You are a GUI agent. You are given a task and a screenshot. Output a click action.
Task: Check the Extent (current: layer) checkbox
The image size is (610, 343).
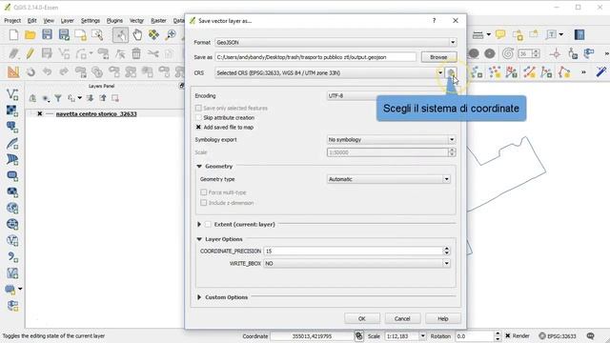[x=208, y=225]
